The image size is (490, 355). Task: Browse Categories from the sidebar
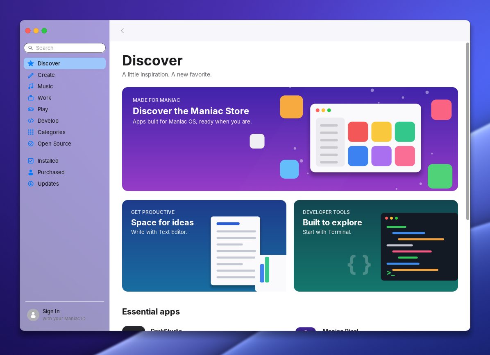point(51,132)
